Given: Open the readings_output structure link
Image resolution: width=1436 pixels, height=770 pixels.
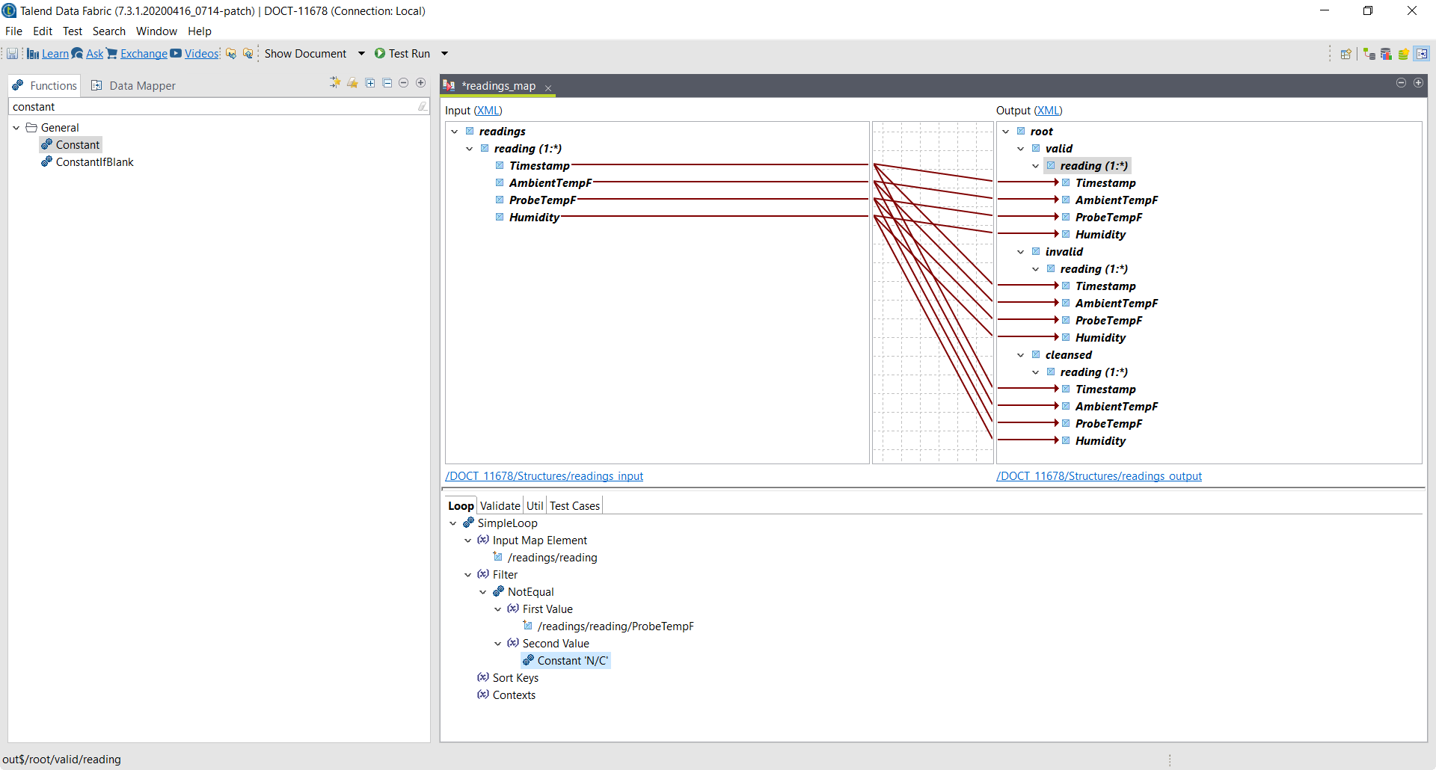Looking at the screenshot, I should (1099, 476).
